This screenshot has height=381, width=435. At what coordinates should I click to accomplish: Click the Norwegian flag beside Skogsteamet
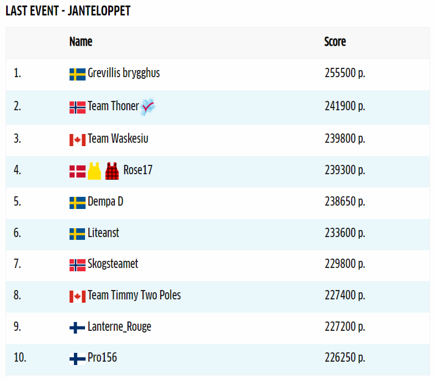pos(77,265)
